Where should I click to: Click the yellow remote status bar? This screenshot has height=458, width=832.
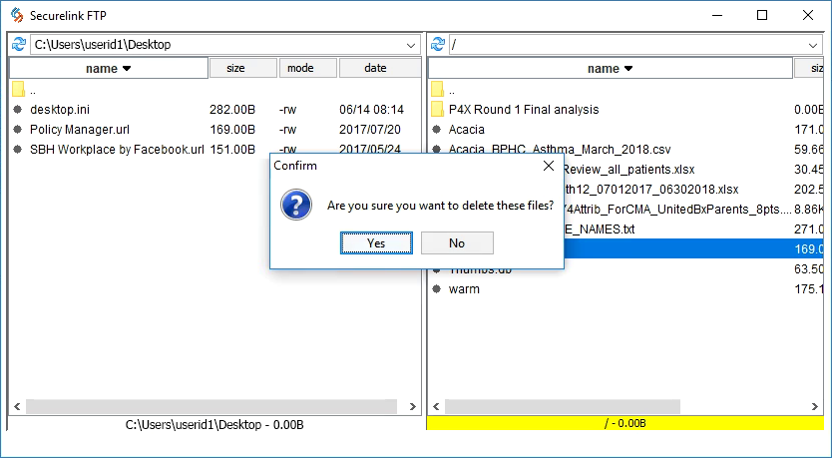point(625,424)
